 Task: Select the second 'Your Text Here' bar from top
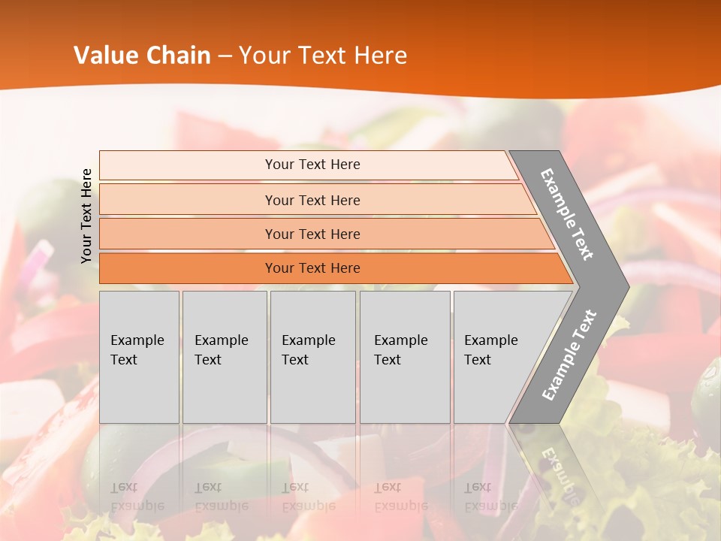pos(312,200)
